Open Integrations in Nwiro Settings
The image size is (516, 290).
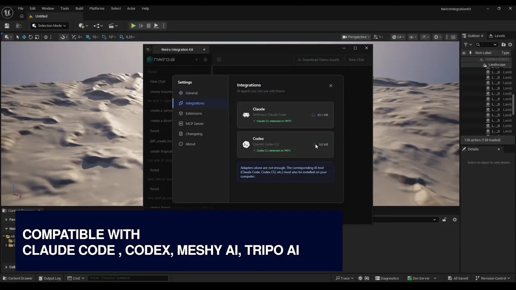[200, 103]
